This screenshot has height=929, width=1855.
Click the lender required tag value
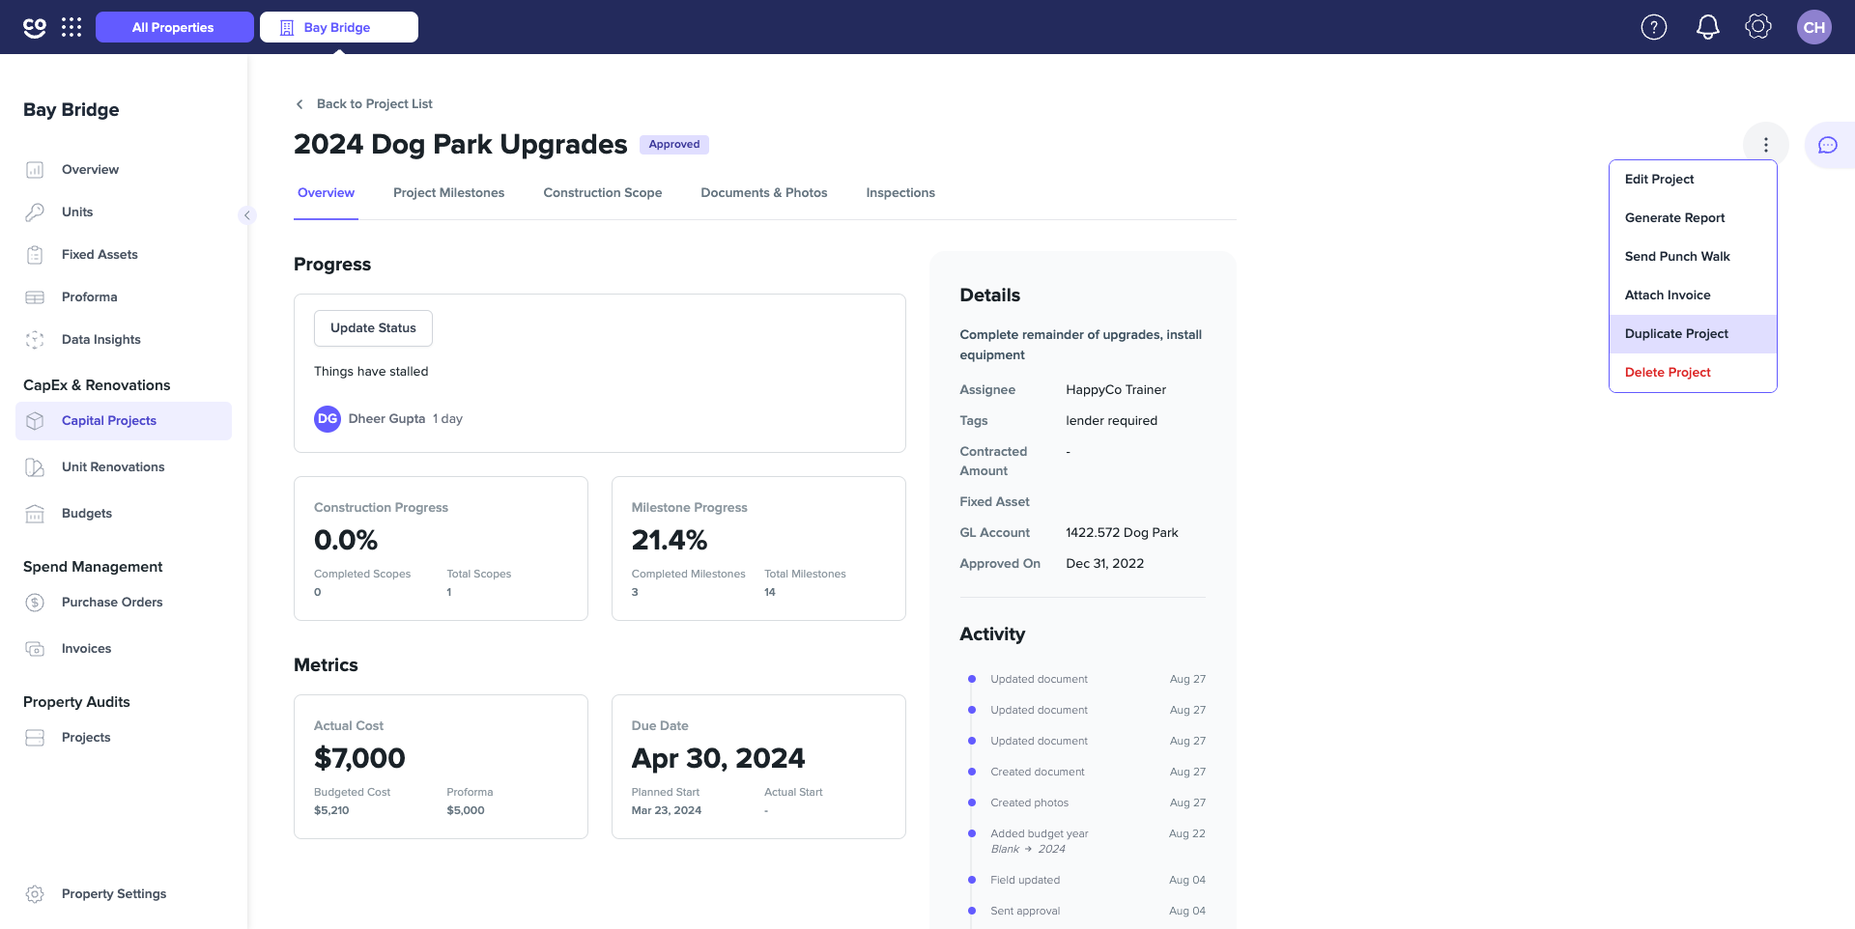1111,421
